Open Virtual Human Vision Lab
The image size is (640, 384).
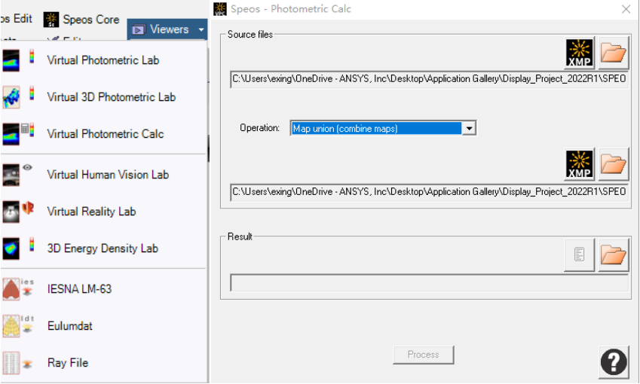click(108, 175)
